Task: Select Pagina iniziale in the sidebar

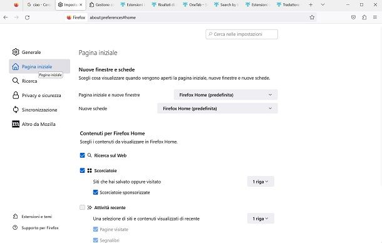Action: point(39,66)
